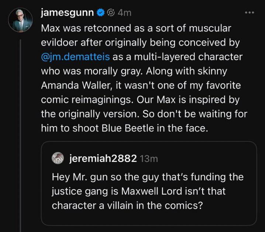Click the "the originally version" line of the post

[x=144, y=115]
